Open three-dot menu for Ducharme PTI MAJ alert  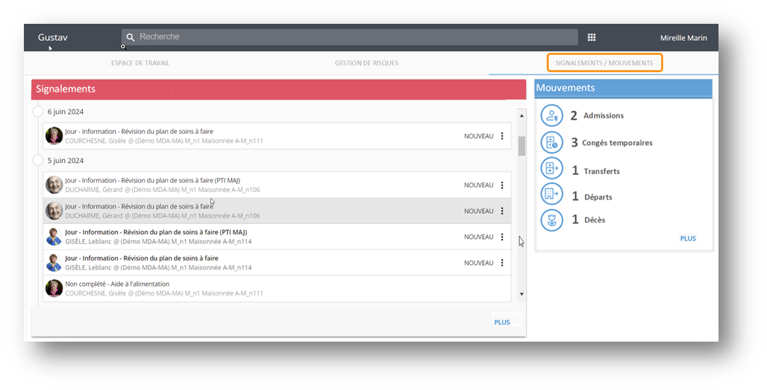coord(502,185)
